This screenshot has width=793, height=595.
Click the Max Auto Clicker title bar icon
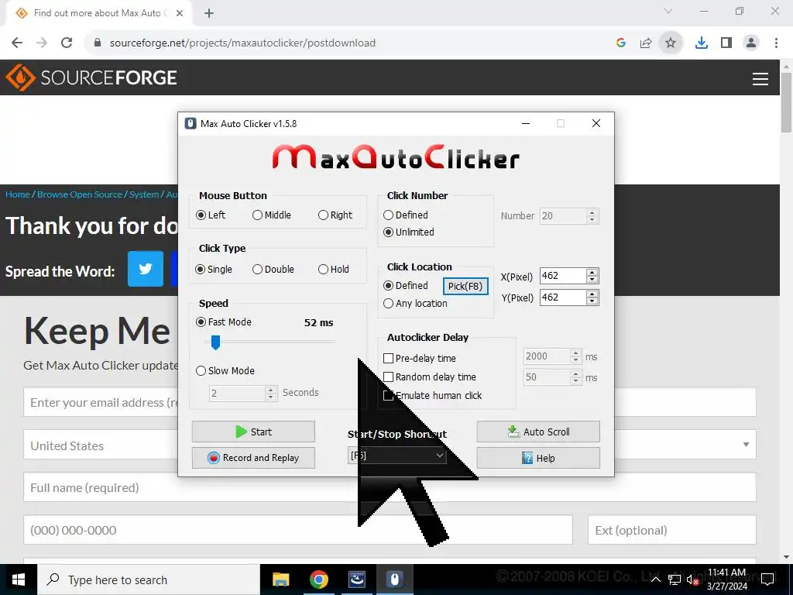click(x=191, y=123)
